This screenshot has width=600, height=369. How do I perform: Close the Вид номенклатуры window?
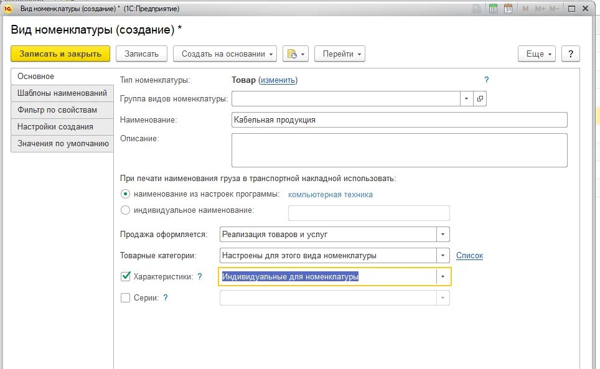[x=586, y=9]
